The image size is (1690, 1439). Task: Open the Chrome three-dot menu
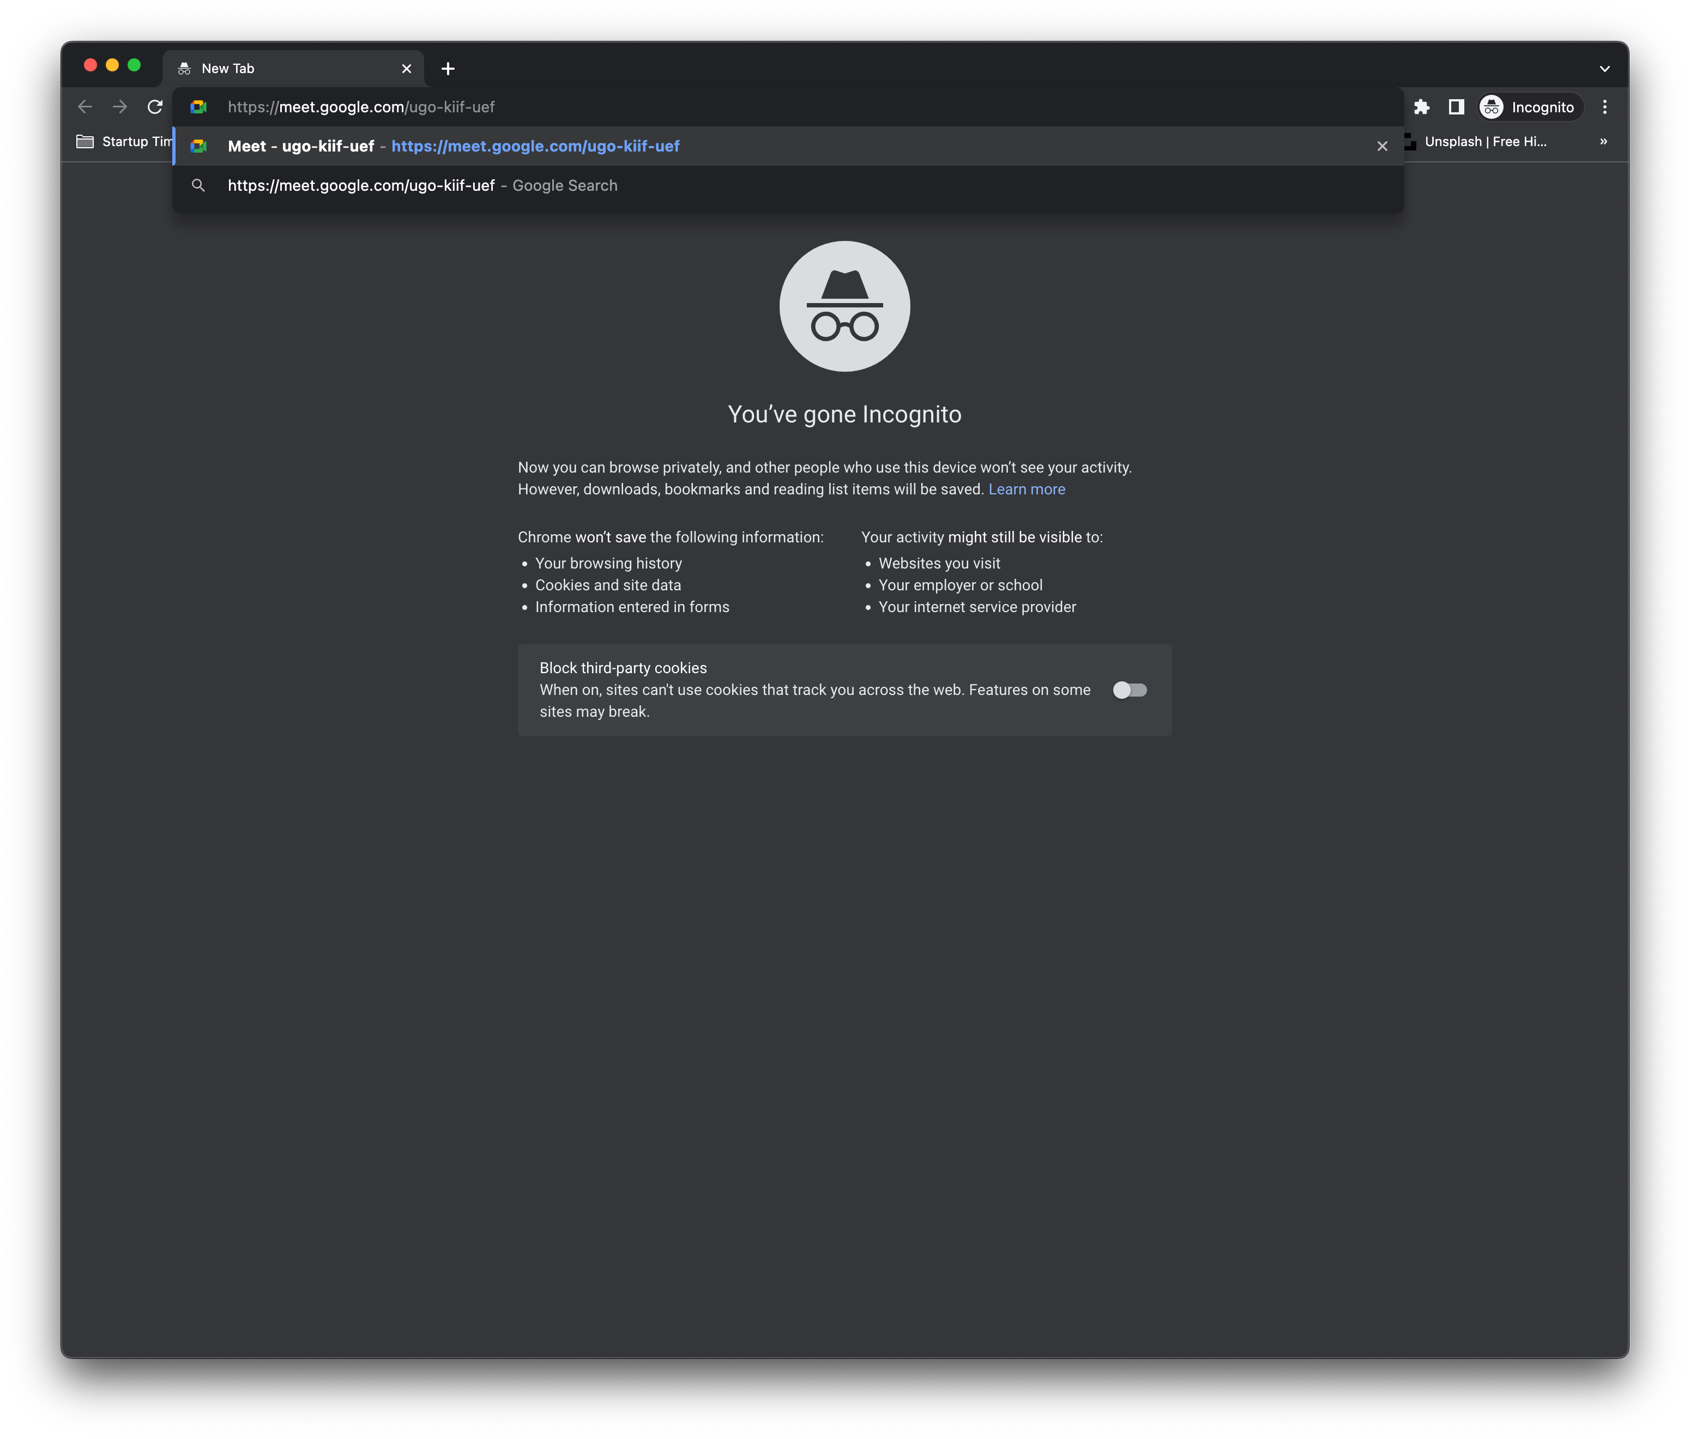(1604, 107)
